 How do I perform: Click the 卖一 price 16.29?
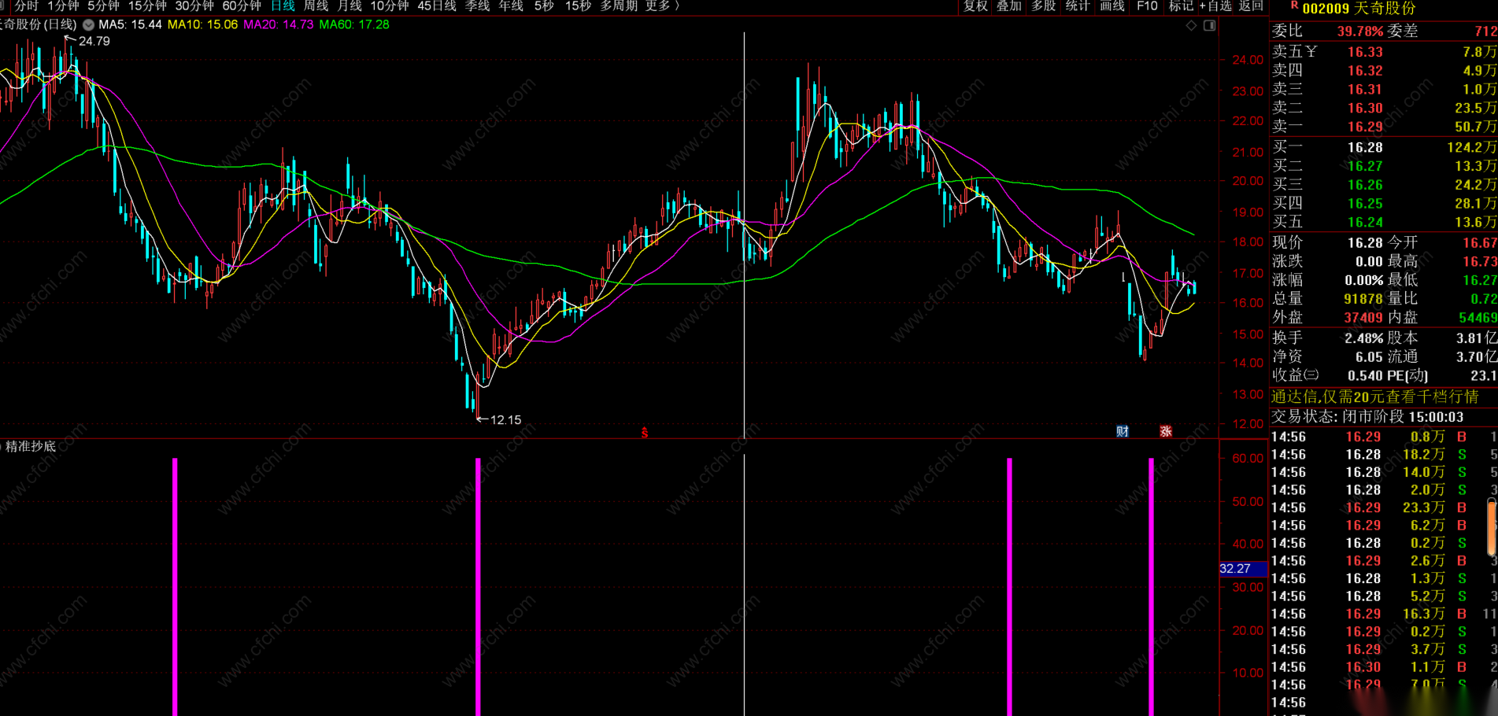pyautogui.click(x=1365, y=127)
